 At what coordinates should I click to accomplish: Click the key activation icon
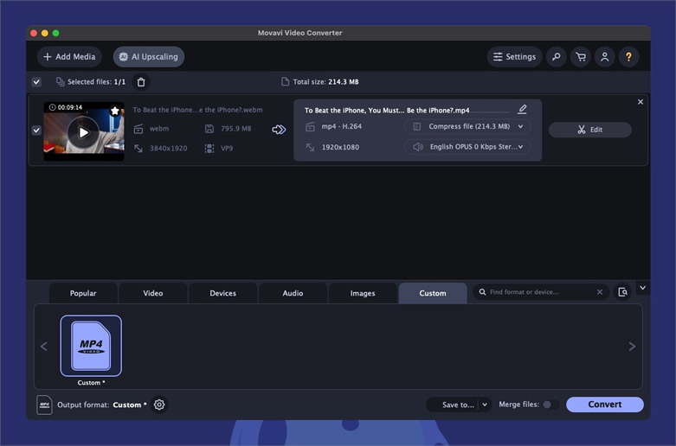click(557, 57)
